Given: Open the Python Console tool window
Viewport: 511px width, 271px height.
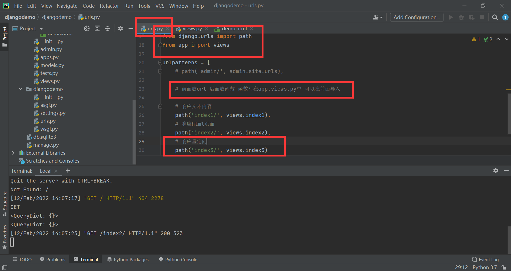Looking at the screenshot, I should 178,259.
